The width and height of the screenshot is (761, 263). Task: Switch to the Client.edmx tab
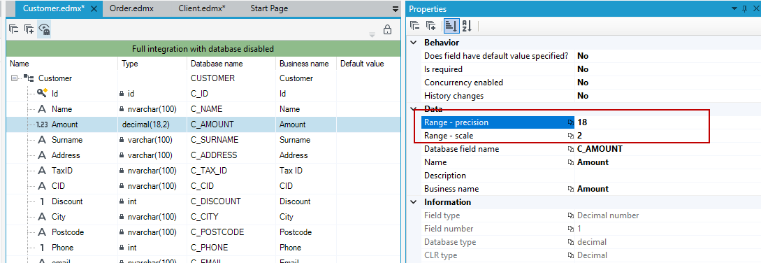(202, 9)
